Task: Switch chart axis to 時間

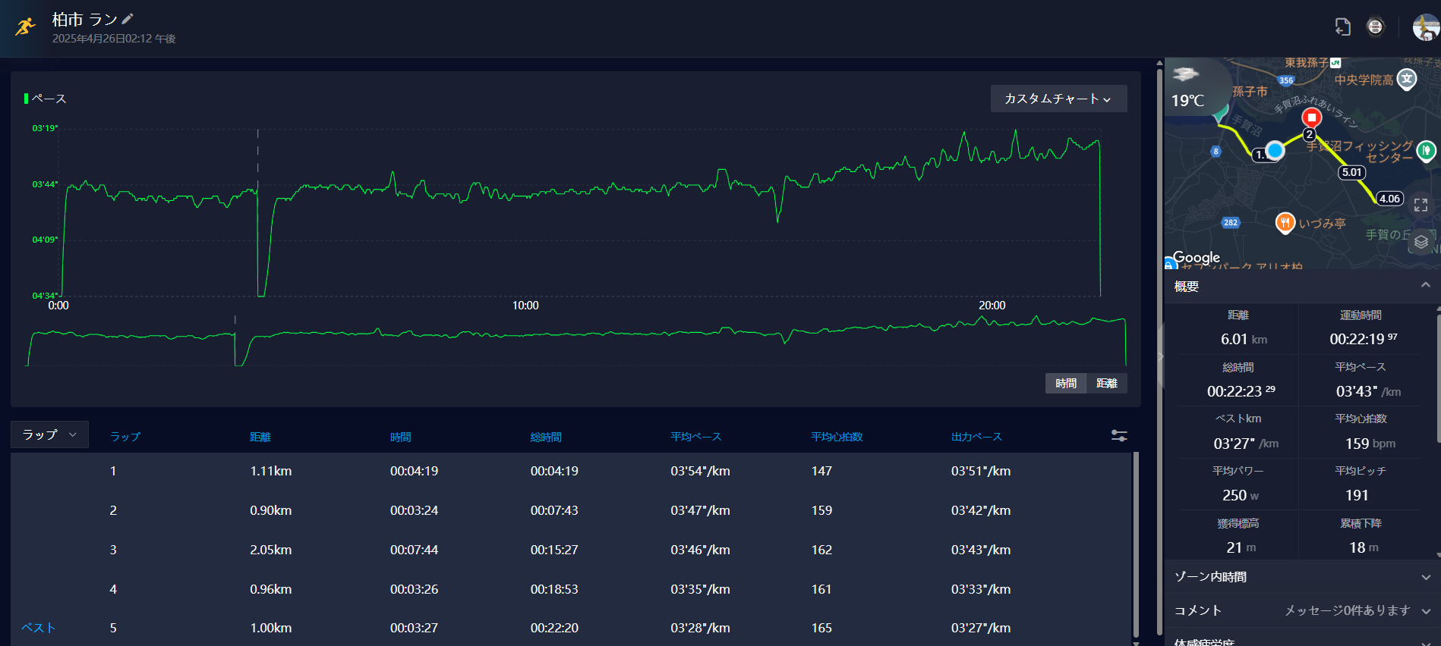Action: [1066, 383]
